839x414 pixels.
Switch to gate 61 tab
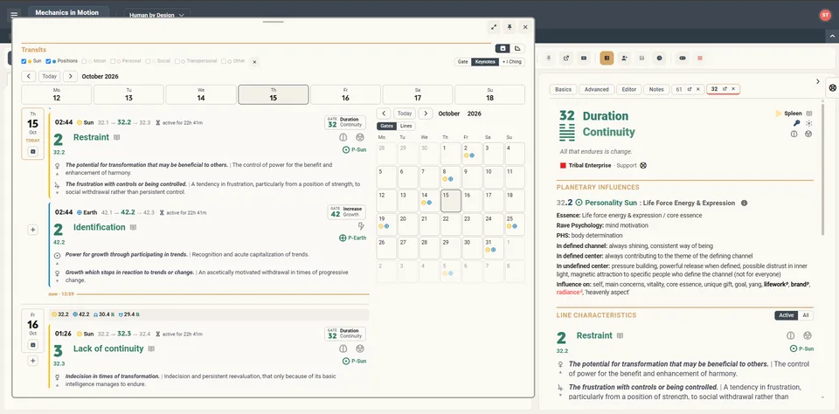click(678, 89)
